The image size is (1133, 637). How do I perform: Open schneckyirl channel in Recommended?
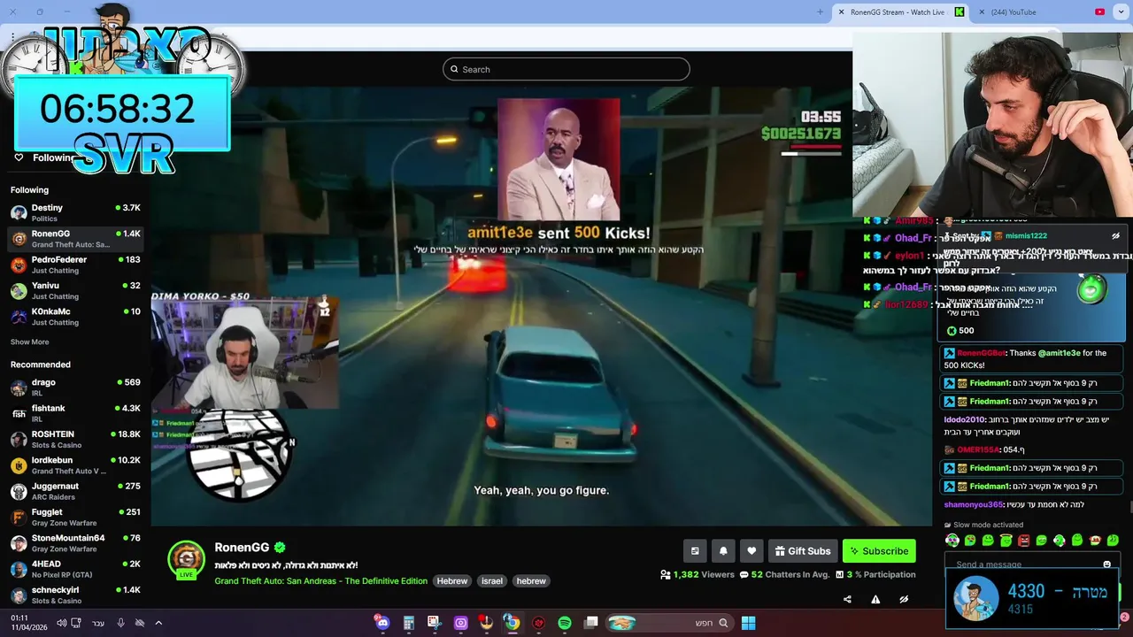tap(75, 595)
